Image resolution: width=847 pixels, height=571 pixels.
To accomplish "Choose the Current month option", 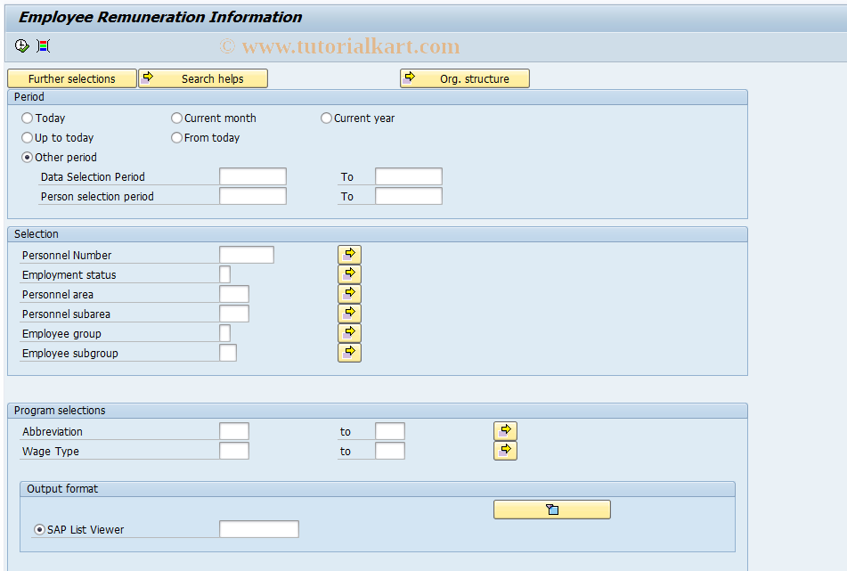I will coord(176,118).
